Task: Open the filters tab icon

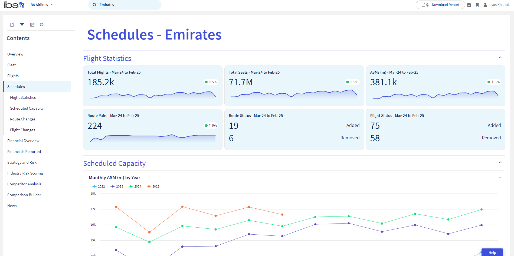Action: pyautogui.click(x=22, y=25)
